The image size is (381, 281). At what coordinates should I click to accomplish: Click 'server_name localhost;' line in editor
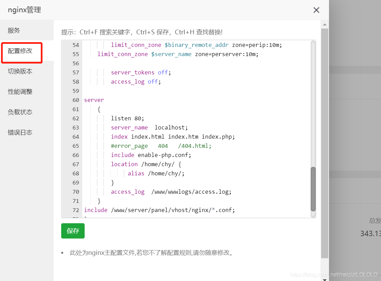(149, 127)
